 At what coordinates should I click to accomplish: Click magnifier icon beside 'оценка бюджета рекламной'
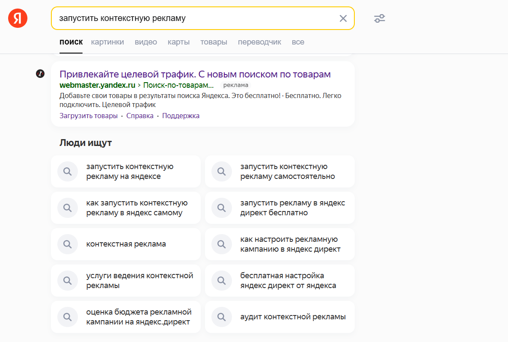67,317
